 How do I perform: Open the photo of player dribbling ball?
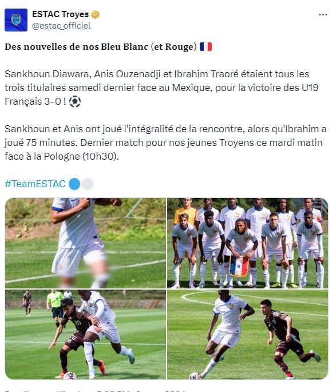click(247, 335)
